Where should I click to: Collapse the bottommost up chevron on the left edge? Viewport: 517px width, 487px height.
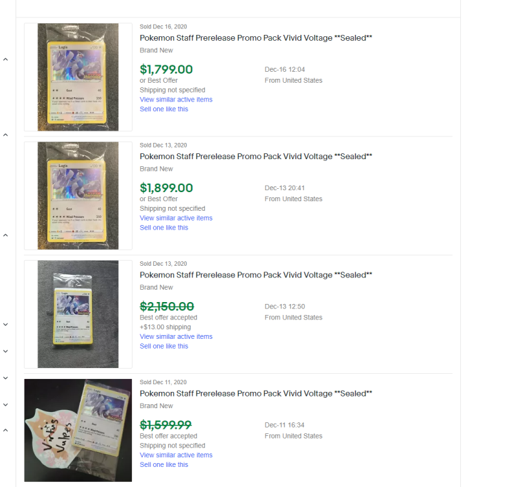6,430
